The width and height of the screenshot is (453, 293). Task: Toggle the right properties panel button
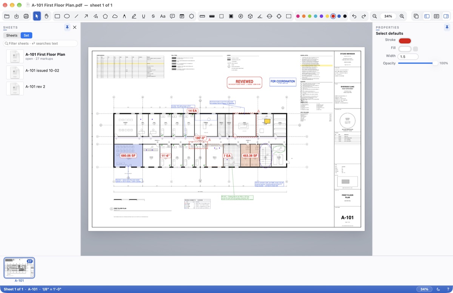[x=446, y=16]
